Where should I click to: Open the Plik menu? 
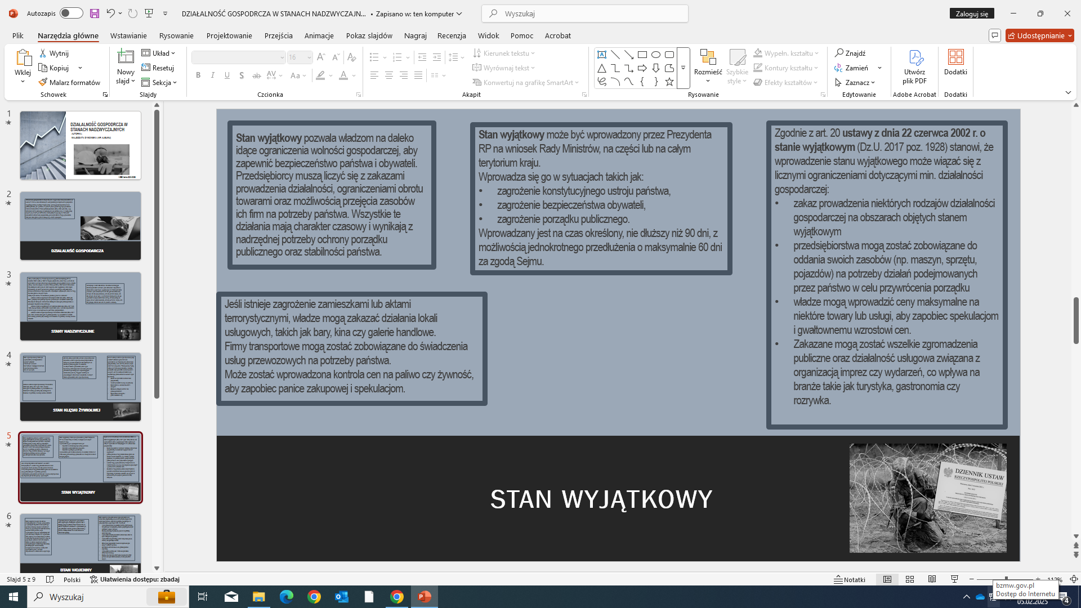click(x=18, y=35)
